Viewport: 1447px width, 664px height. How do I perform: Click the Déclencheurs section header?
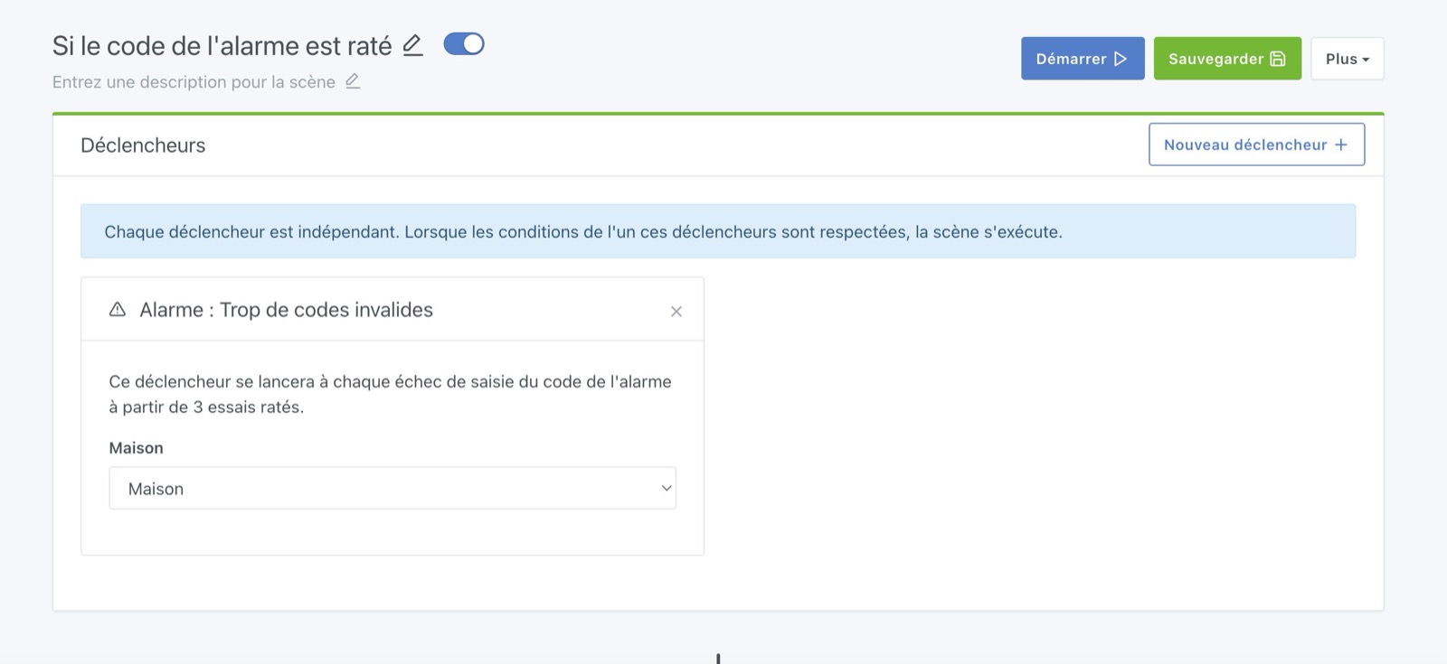[143, 145]
